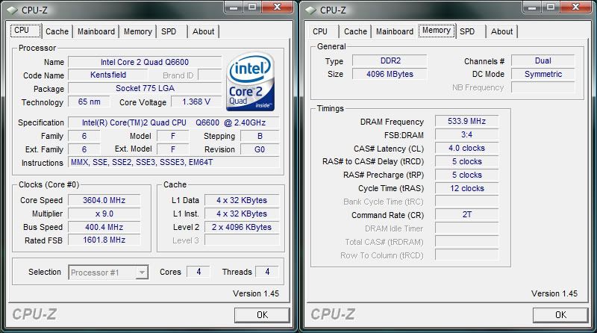Click the Cores count value
Image resolution: width=597 pixels, height=333 pixels.
tap(199, 272)
